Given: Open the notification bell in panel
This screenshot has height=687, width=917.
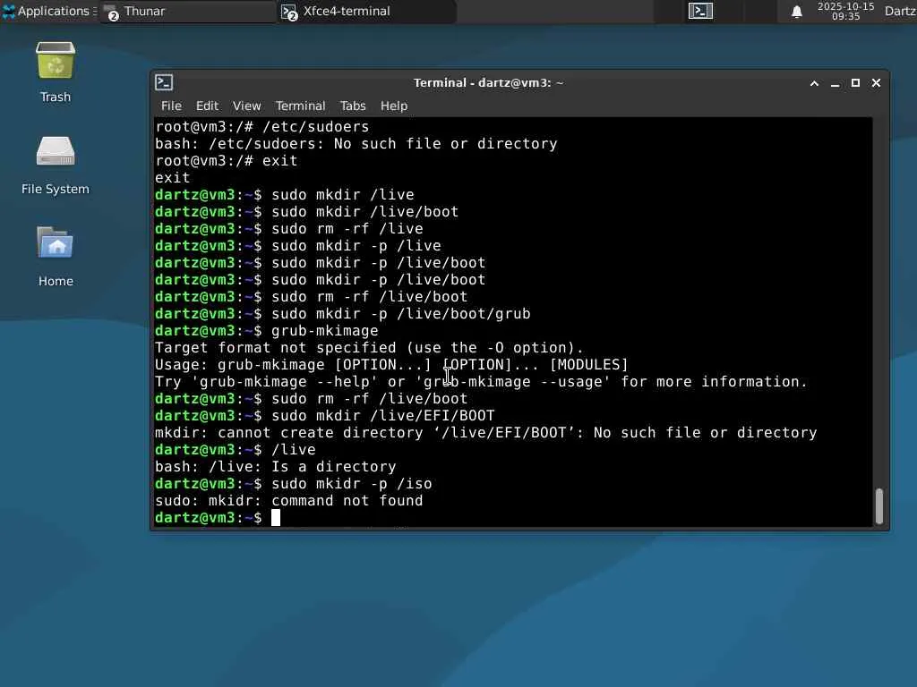Looking at the screenshot, I should 796,11.
